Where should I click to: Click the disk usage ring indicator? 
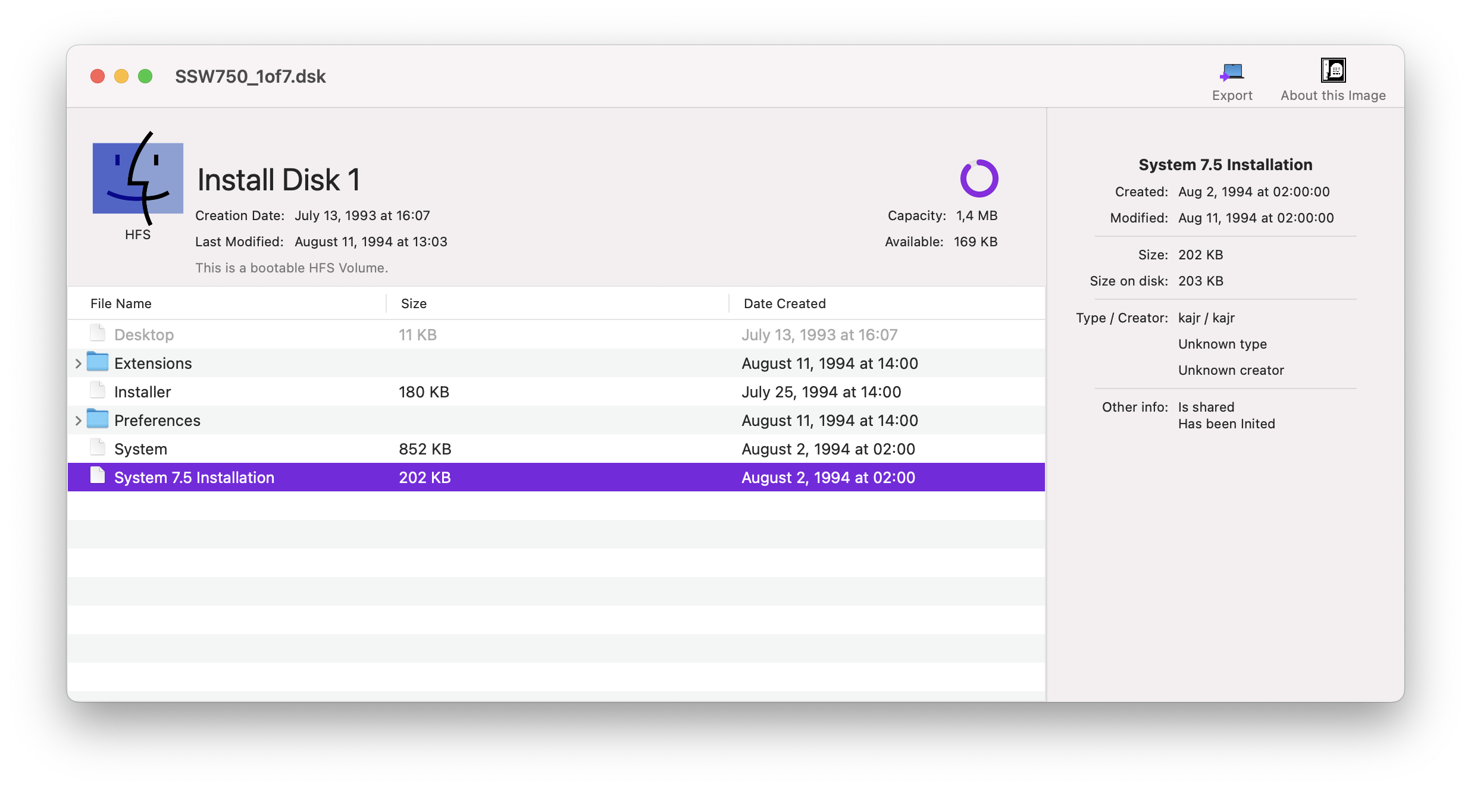[979, 178]
